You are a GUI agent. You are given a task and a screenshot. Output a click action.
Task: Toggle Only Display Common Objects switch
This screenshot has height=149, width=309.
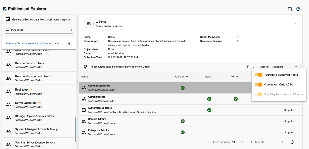258,94
